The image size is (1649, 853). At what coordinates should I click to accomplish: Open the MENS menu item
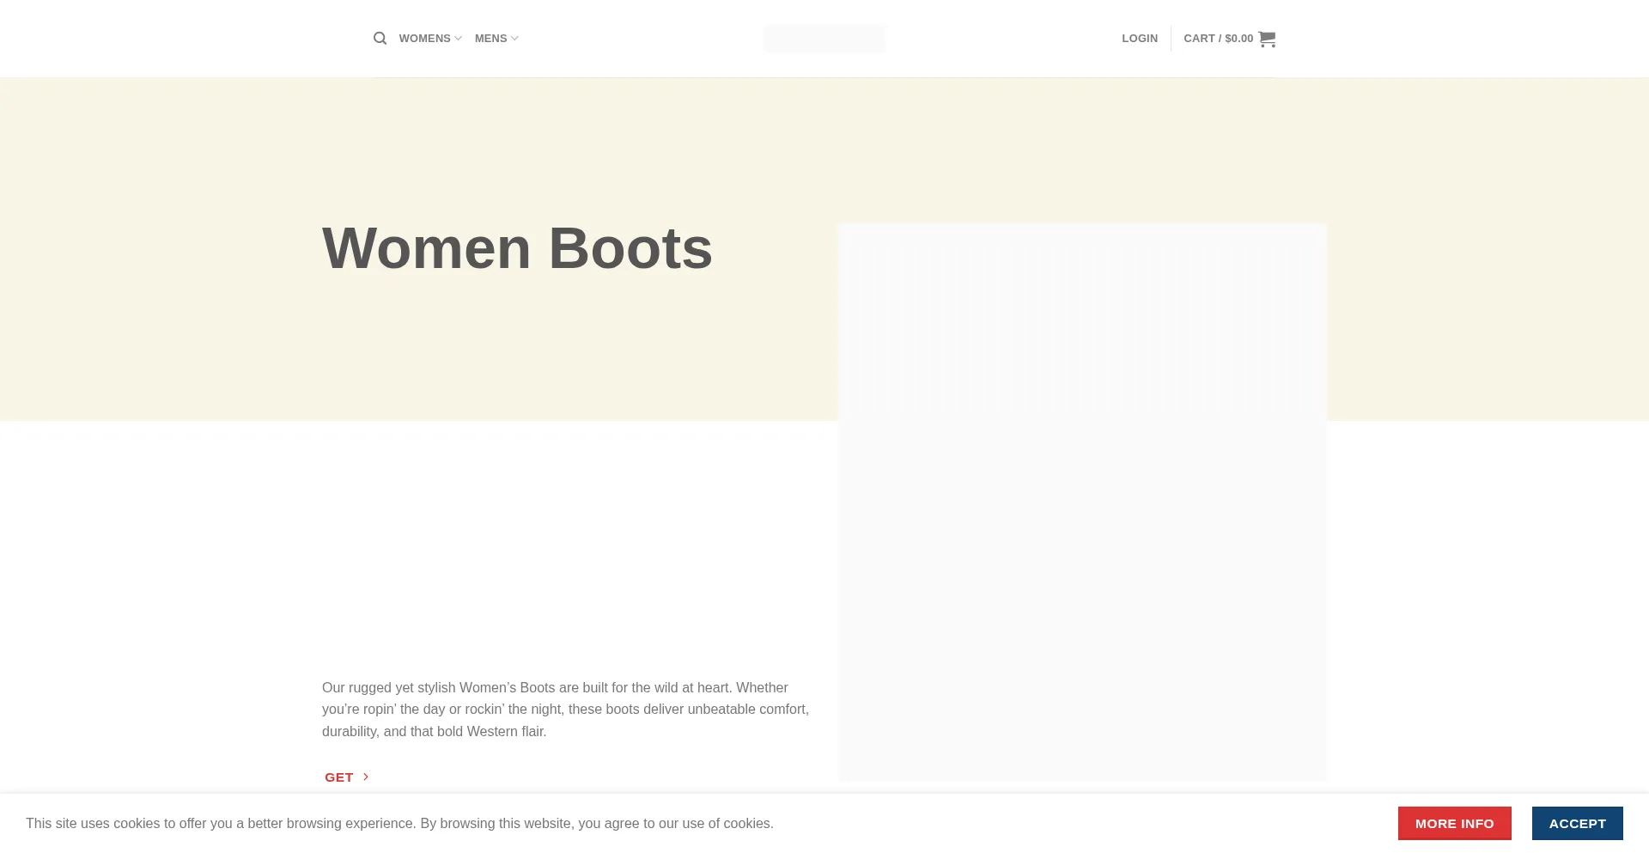point(490,39)
